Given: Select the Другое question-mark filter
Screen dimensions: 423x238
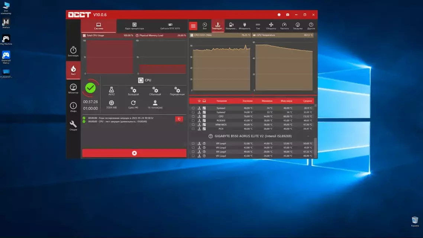Looking at the screenshot, I should pos(311,26).
